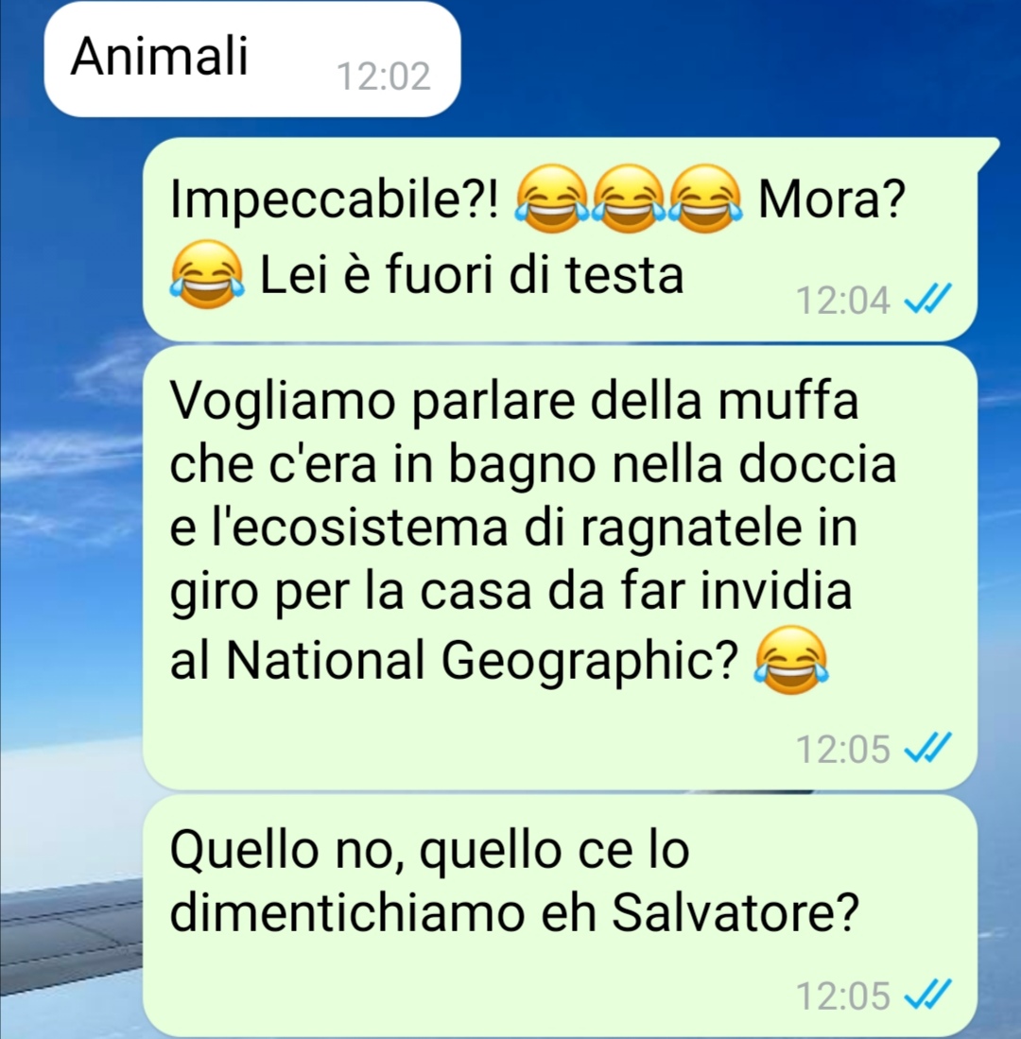Tap the name "Salvatore?" in last message
This screenshot has height=1039, width=1021.
coord(735,913)
